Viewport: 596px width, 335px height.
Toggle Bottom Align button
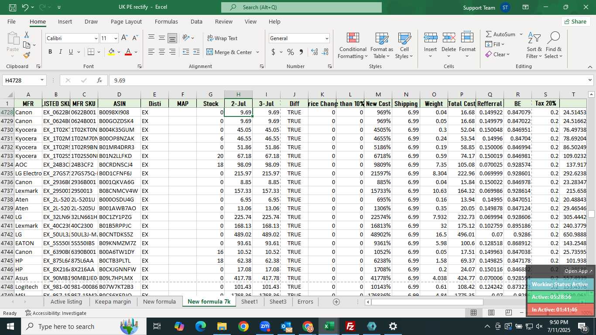tap(172, 38)
